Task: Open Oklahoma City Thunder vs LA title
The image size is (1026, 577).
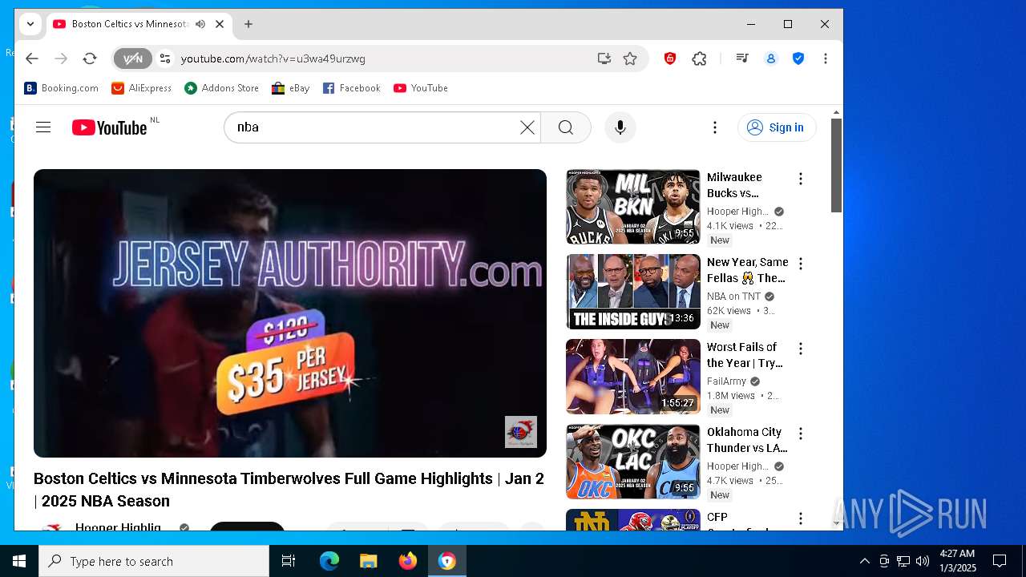Action: [747, 440]
